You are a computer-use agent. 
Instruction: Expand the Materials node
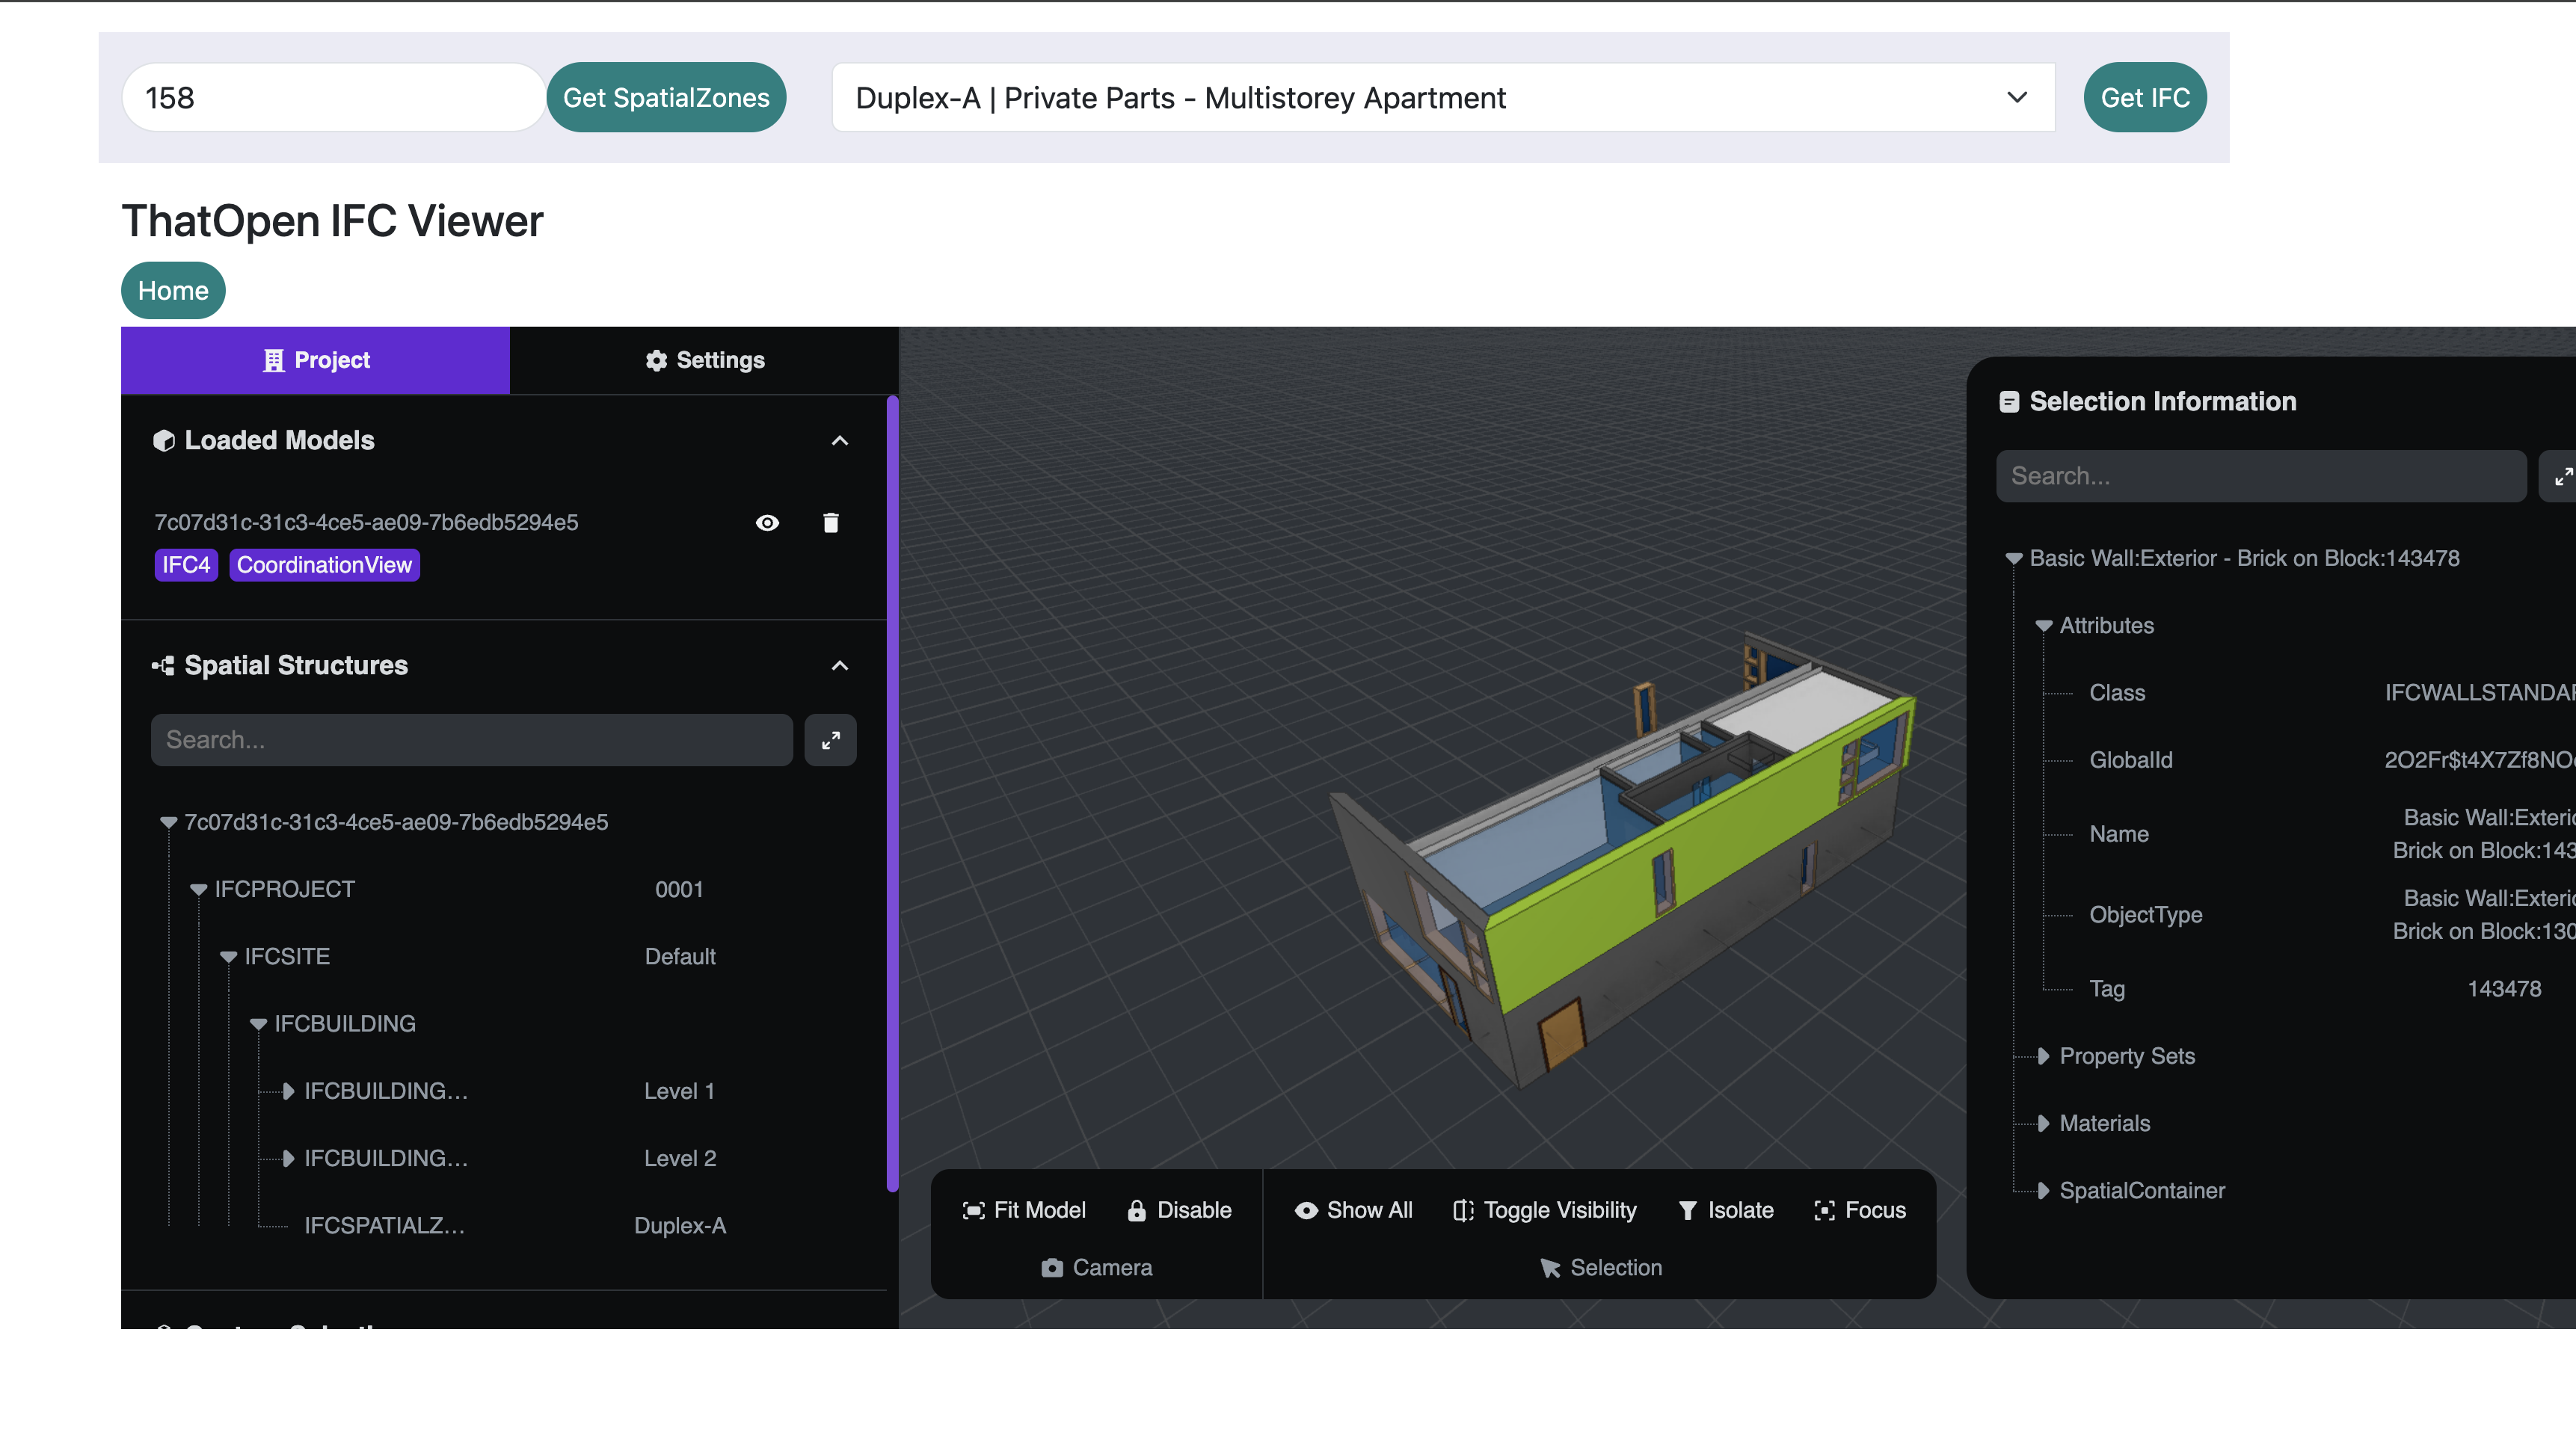point(2044,1123)
